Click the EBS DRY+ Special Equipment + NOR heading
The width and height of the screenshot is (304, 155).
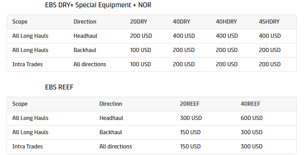tap(98, 5)
